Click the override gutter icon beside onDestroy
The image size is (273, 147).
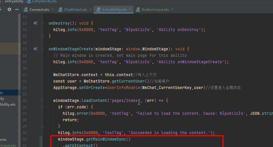(35, 23)
